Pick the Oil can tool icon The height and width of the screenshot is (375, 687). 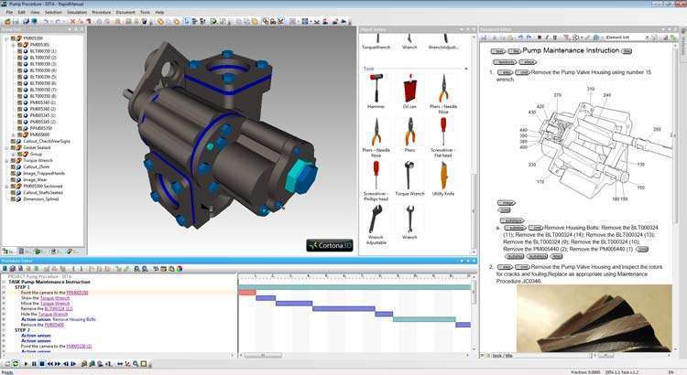[409, 89]
